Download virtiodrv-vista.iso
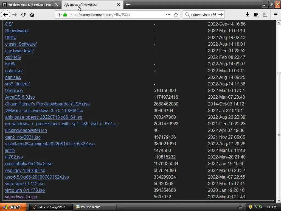281x211 pixels. 21,197
